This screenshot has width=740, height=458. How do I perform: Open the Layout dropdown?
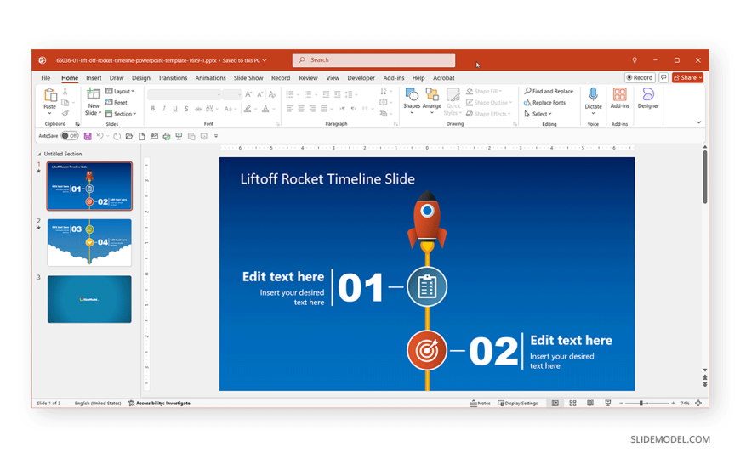(x=120, y=91)
